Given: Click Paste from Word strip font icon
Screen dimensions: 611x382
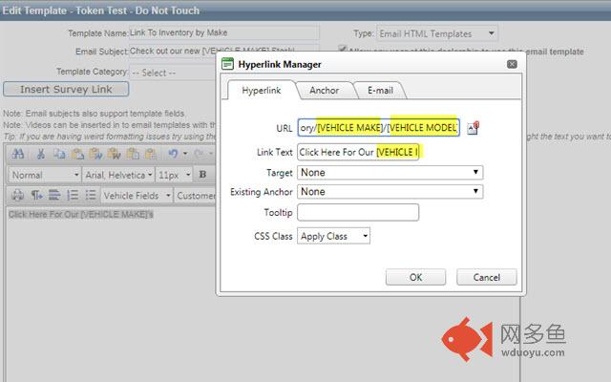Looking at the screenshot, I should click(x=114, y=154).
